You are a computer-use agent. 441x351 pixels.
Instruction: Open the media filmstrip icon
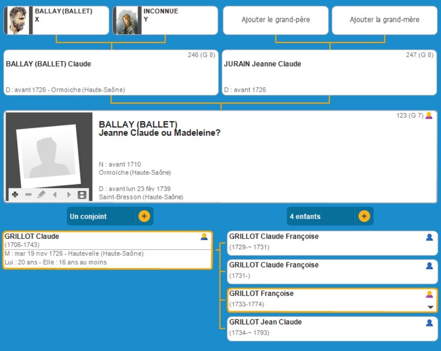(x=82, y=195)
